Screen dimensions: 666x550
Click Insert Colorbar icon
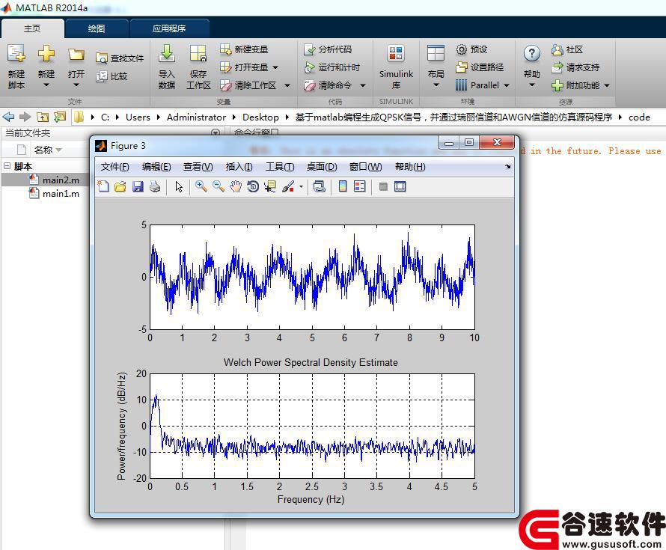pyautogui.click(x=343, y=186)
